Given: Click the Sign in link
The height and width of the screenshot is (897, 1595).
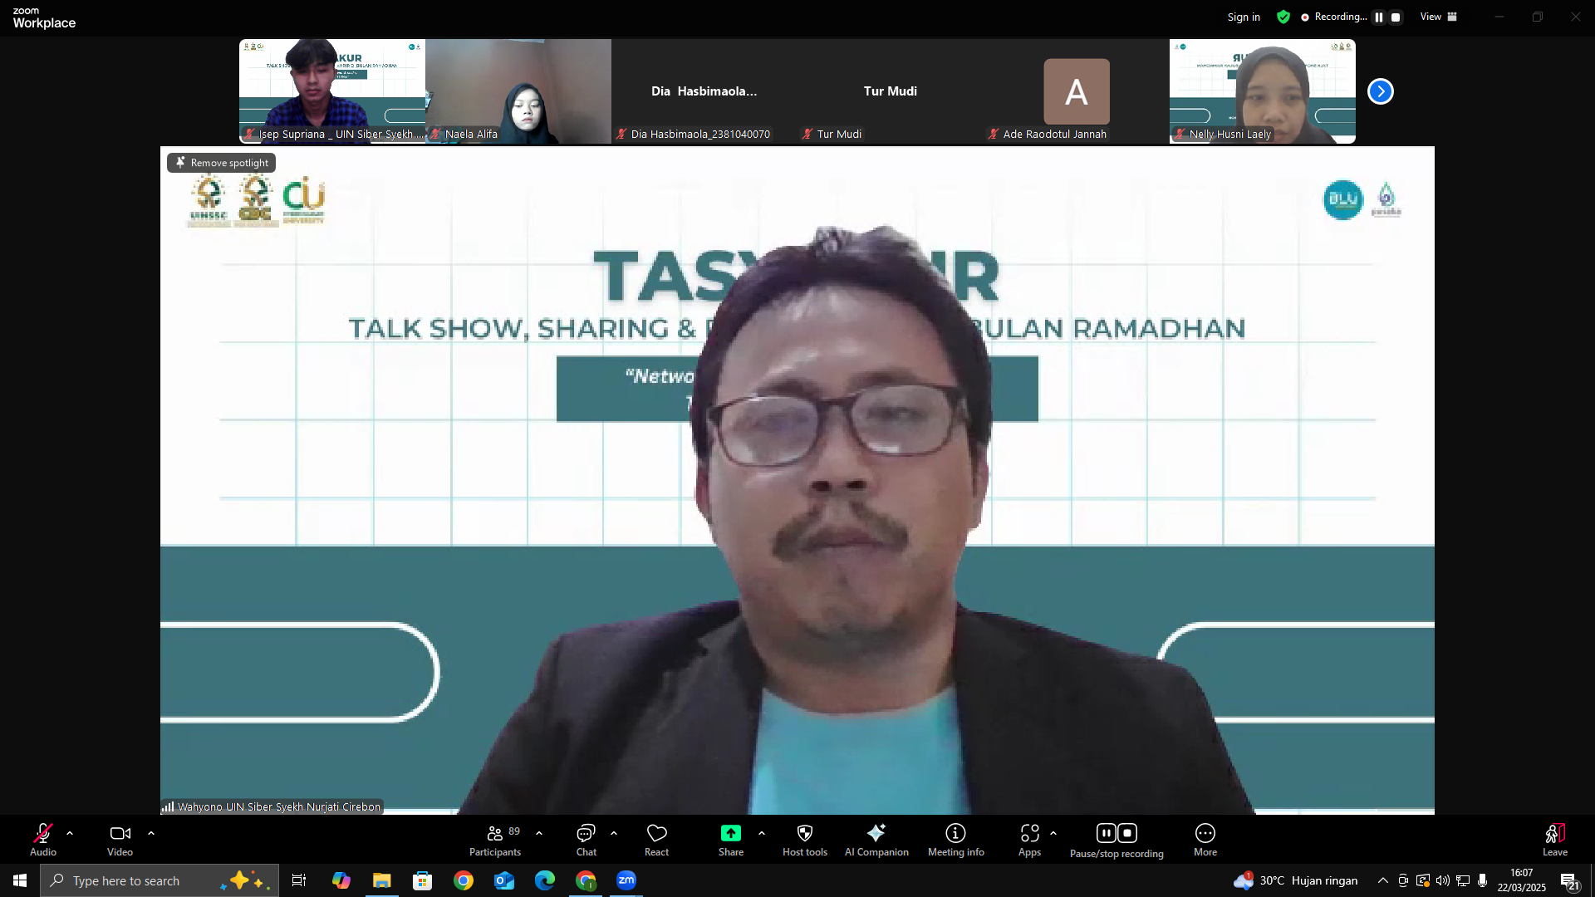Looking at the screenshot, I should coord(1243,17).
